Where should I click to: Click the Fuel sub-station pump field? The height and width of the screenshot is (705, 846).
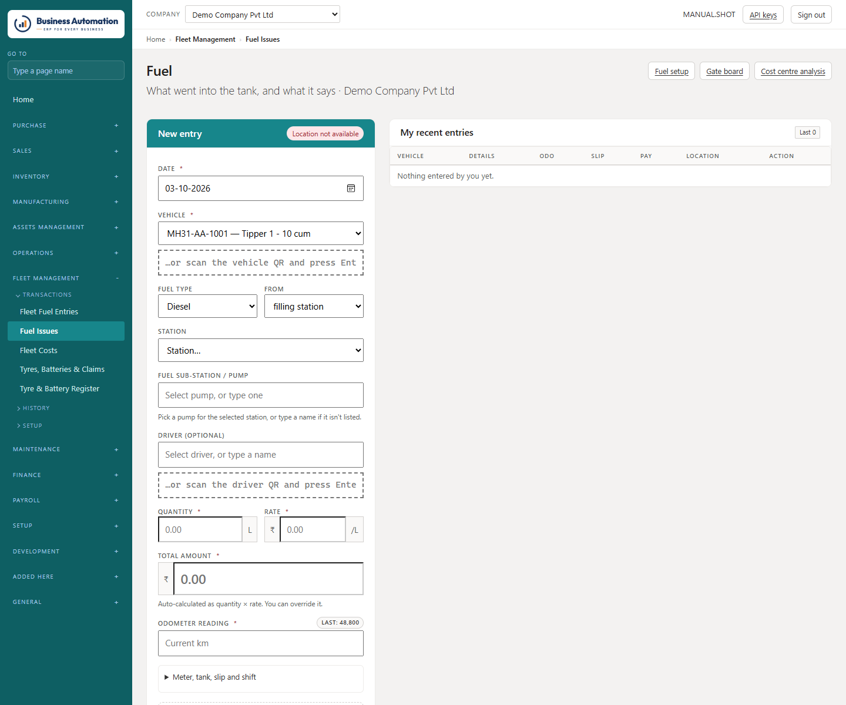pyautogui.click(x=261, y=395)
